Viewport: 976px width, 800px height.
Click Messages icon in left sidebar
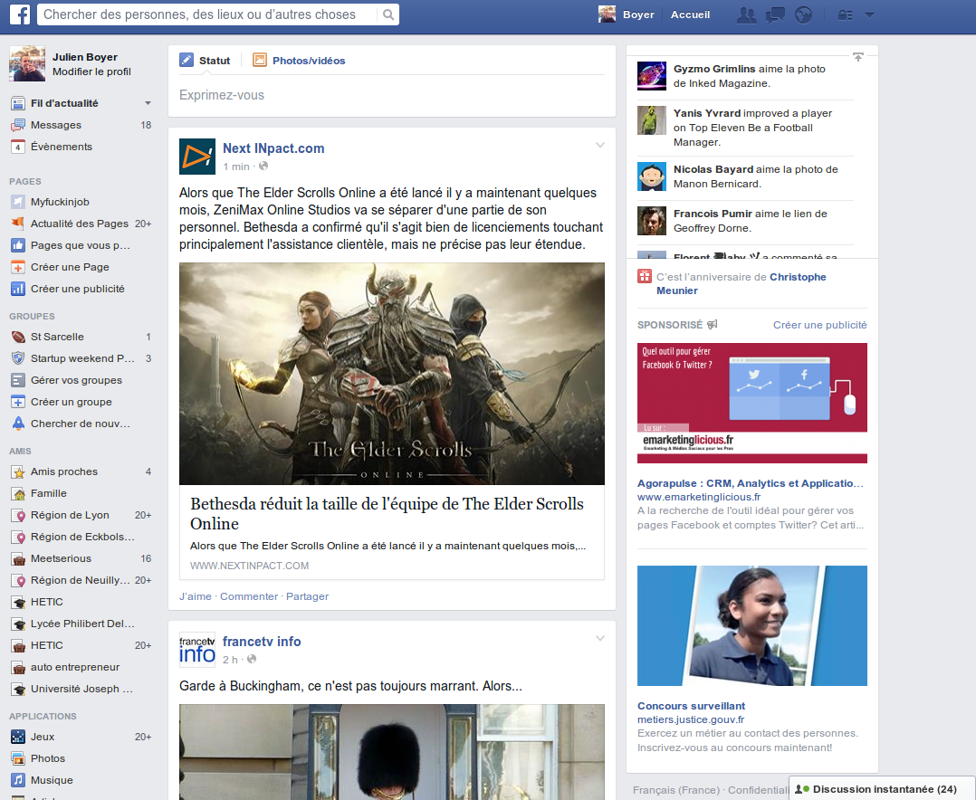point(18,125)
